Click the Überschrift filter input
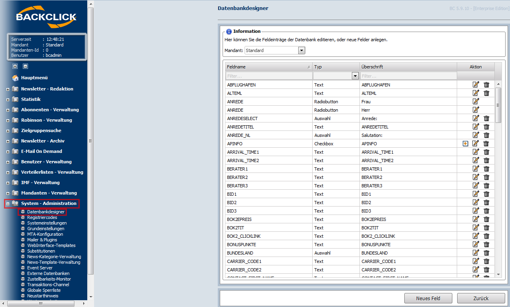The height and width of the screenshot is (307, 510). pos(408,76)
